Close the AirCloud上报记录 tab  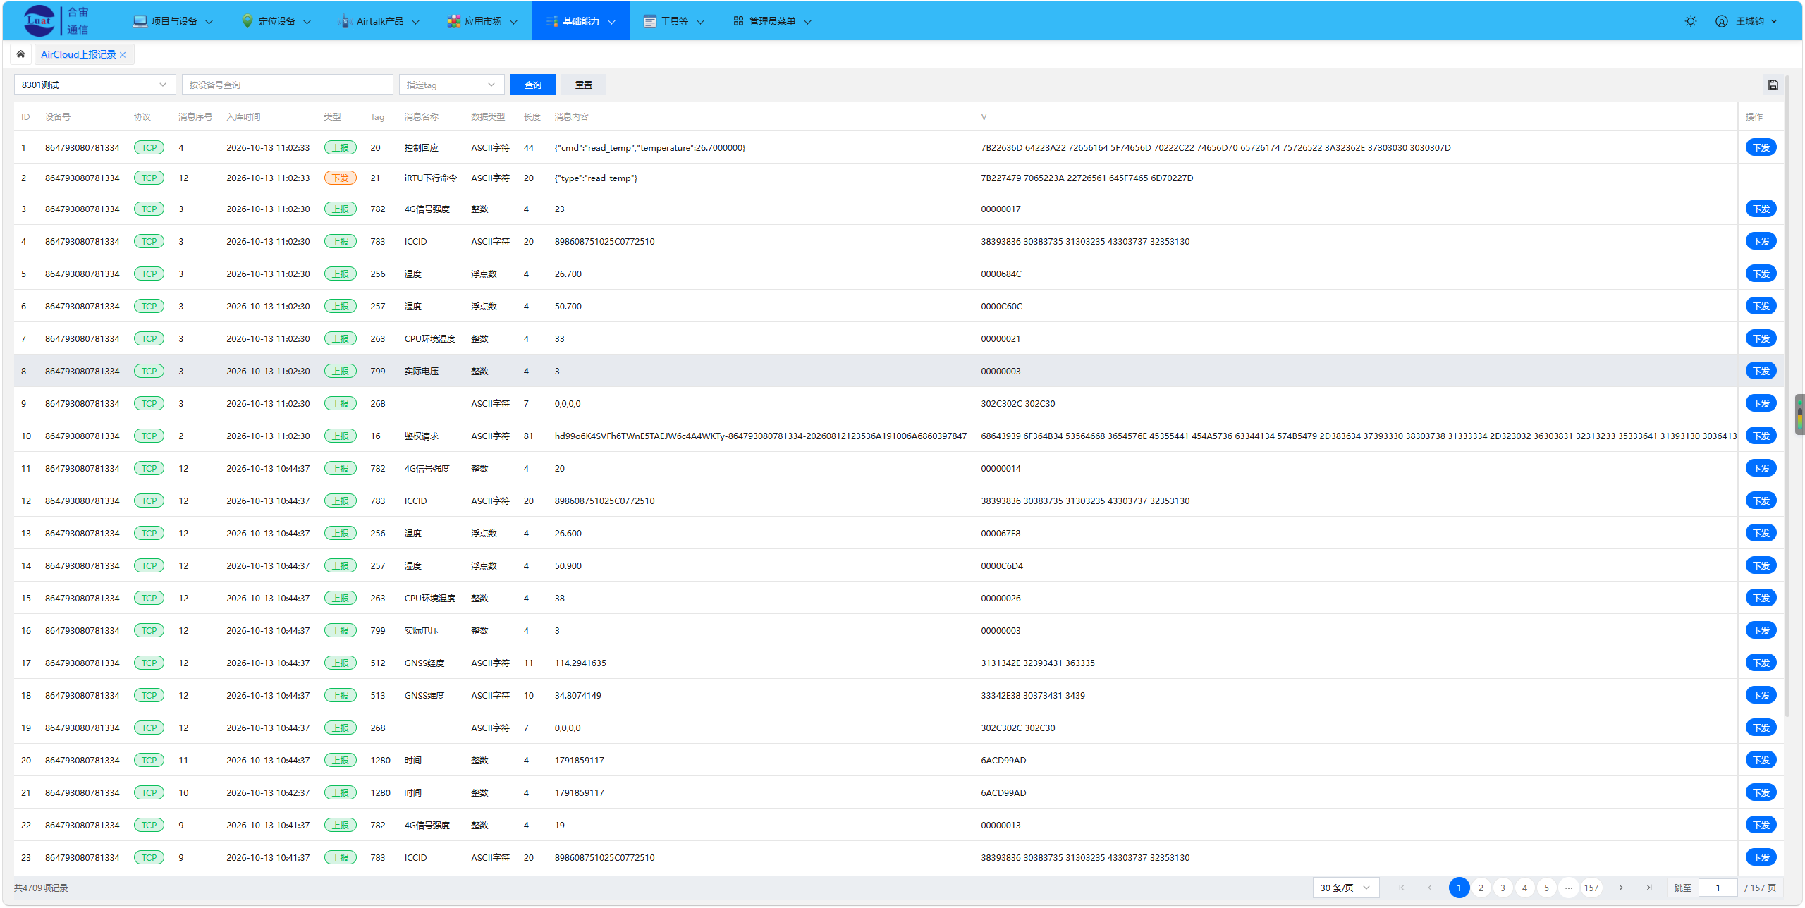tap(123, 55)
